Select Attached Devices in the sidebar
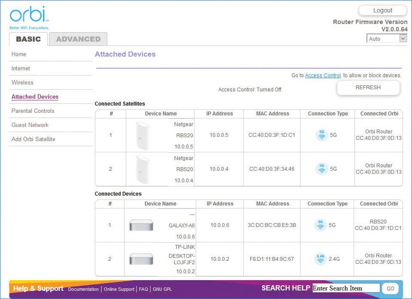412x299 pixels. [x=35, y=97]
